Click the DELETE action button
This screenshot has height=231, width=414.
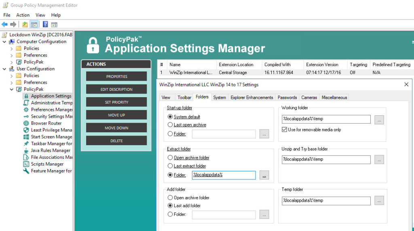point(116,141)
